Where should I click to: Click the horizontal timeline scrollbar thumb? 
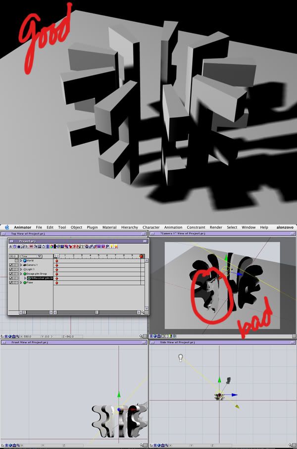[x=97, y=312]
